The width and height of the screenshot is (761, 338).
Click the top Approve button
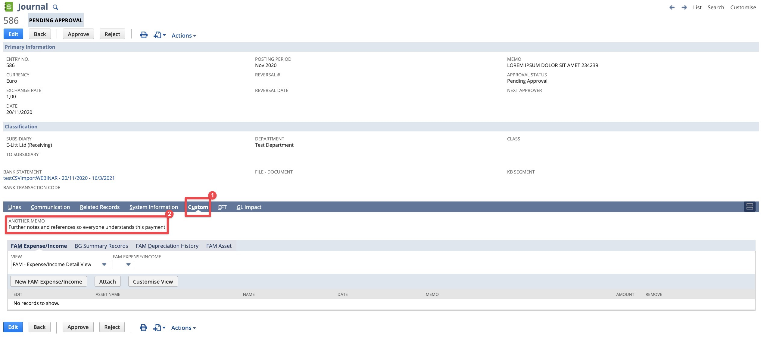tap(78, 34)
